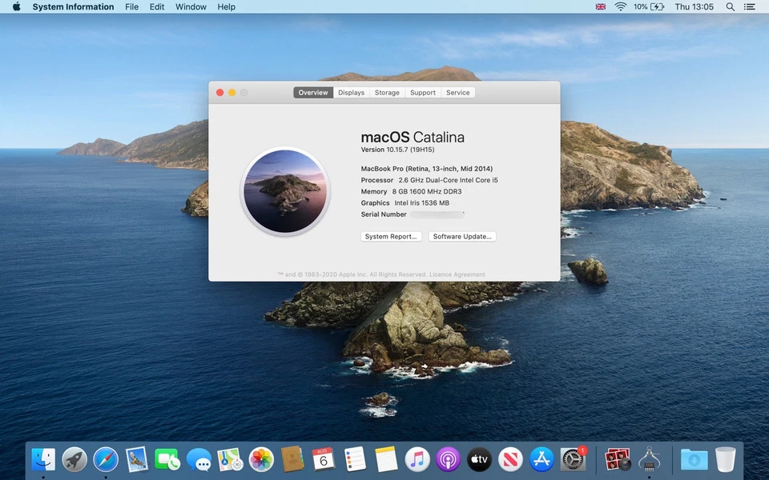The width and height of the screenshot is (769, 480).
Task: Open Reminders app in Dock
Action: [355, 460]
